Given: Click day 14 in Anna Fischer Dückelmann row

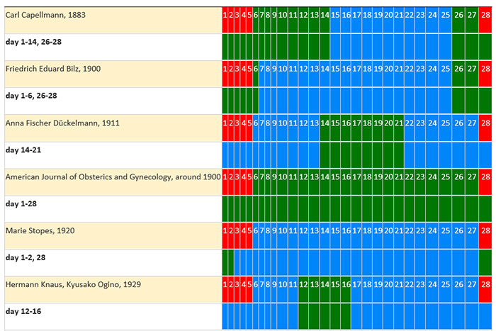Looking at the screenshot, I should (325, 123).
